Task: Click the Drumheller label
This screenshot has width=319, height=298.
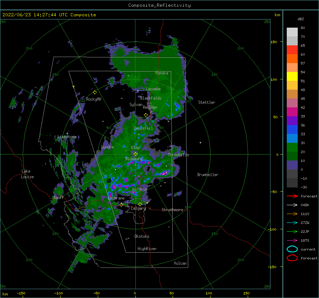Action: coord(208,175)
